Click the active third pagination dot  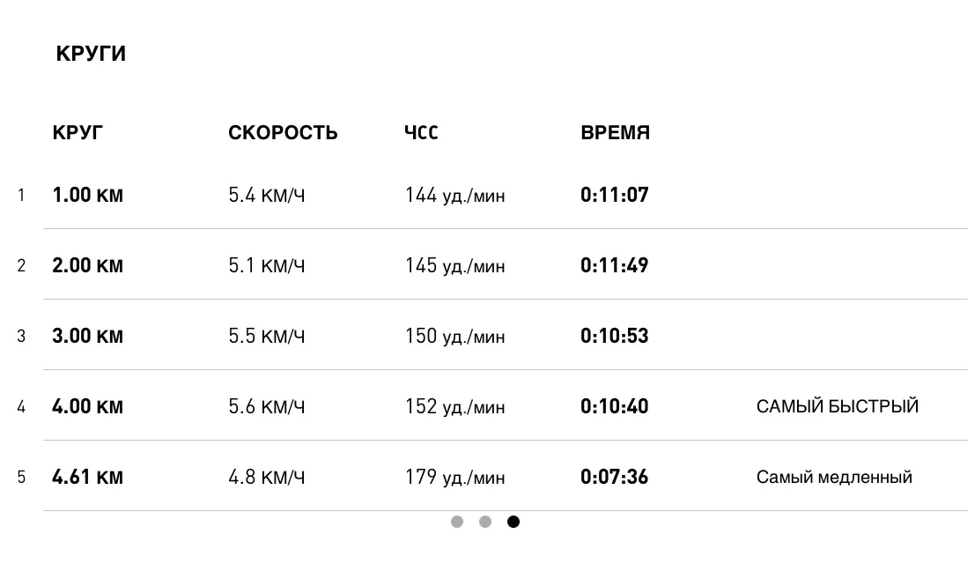pos(513,522)
